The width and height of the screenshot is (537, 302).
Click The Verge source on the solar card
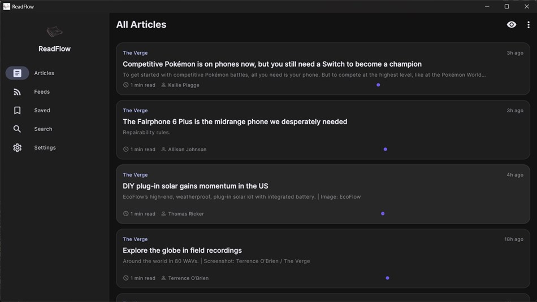tap(135, 175)
